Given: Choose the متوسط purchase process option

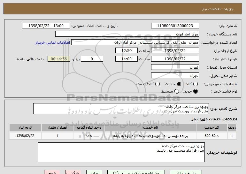Looking at the screenshot, I should (176, 91).
